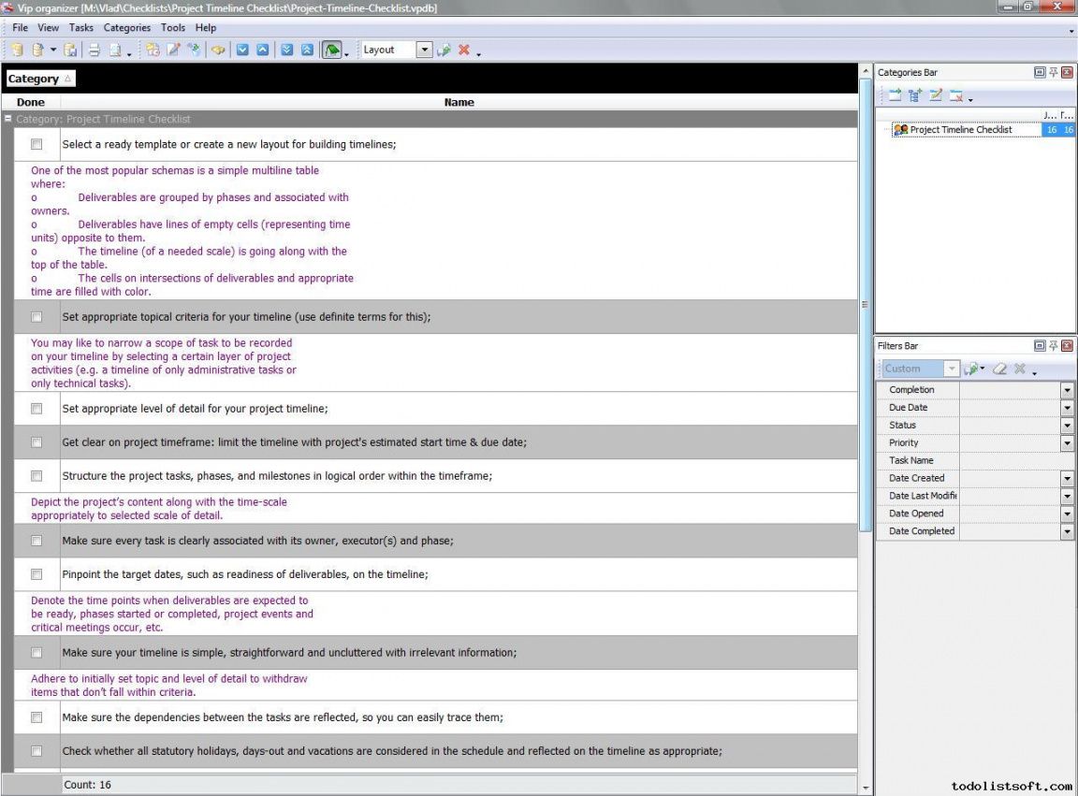Check off "Select a ready template" task
Image resolution: width=1078 pixels, height=796 pixels.
36,144
